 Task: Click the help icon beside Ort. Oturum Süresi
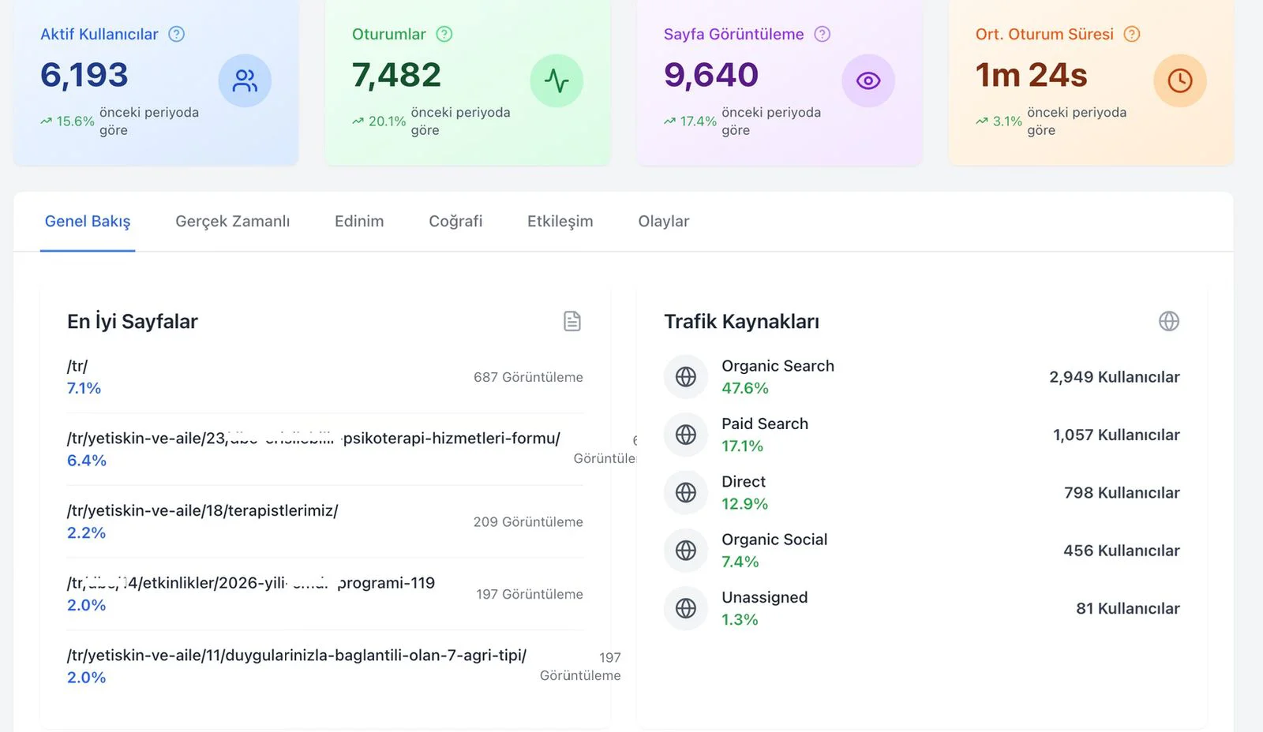click(1132, 34)
